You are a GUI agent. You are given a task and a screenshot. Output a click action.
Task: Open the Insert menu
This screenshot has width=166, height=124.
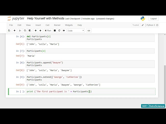[38, 25]
